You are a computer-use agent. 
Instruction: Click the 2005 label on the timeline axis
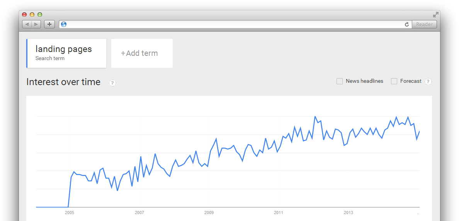coord(70,213)
